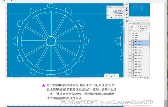This screenshot has width=168, height=107.
Task: Show the 电话亭 group via its visibility box
Action: 130,35
